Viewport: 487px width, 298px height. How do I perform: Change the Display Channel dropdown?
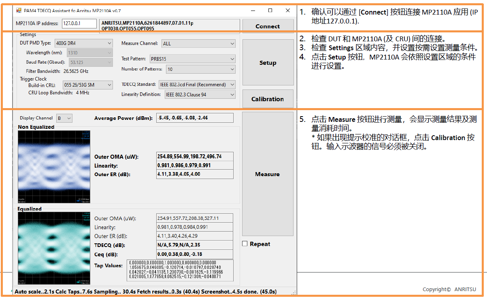(64, 118)
